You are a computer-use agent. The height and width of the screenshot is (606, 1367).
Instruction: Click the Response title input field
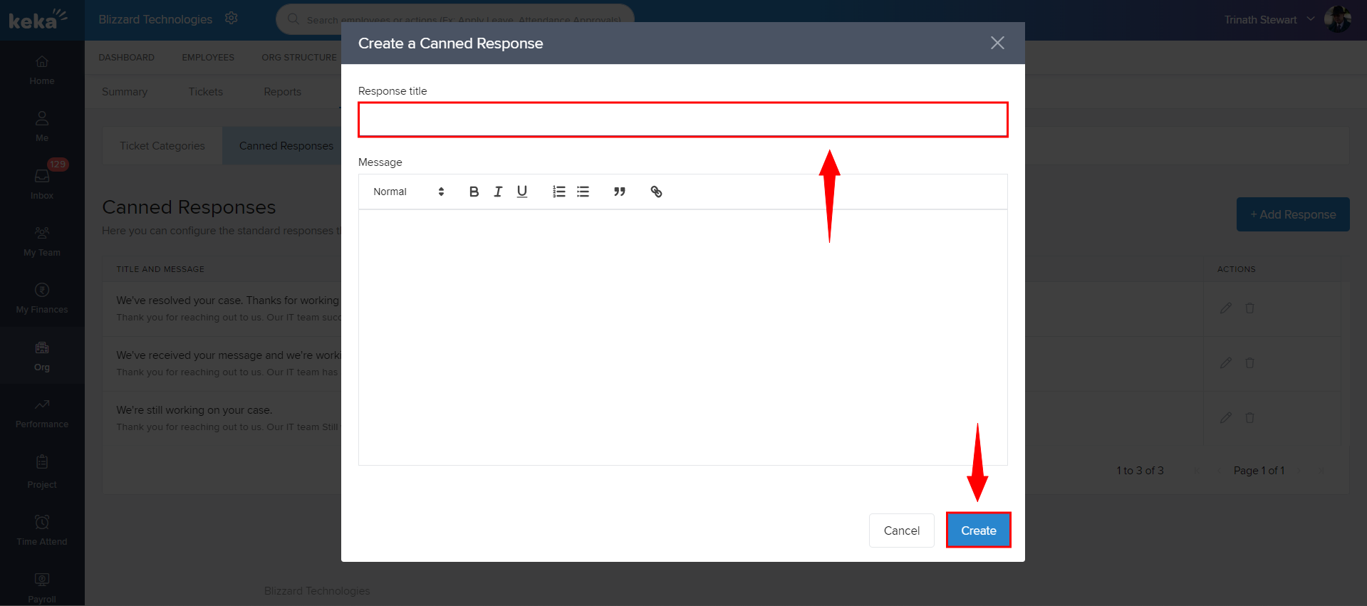(x=682, y=120)
